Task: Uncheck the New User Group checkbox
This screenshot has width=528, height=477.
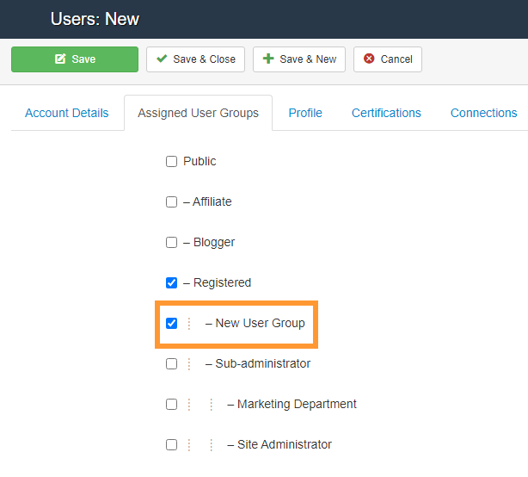Action: 171,324
